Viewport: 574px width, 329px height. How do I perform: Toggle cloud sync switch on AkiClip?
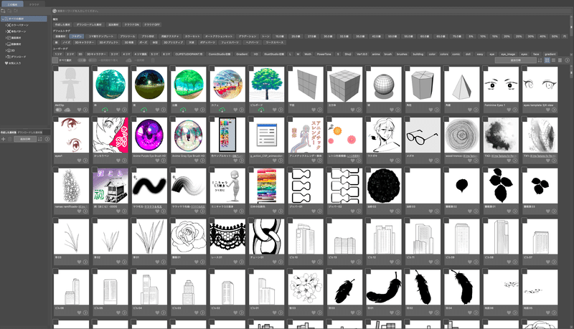click(x=59, y=110)
